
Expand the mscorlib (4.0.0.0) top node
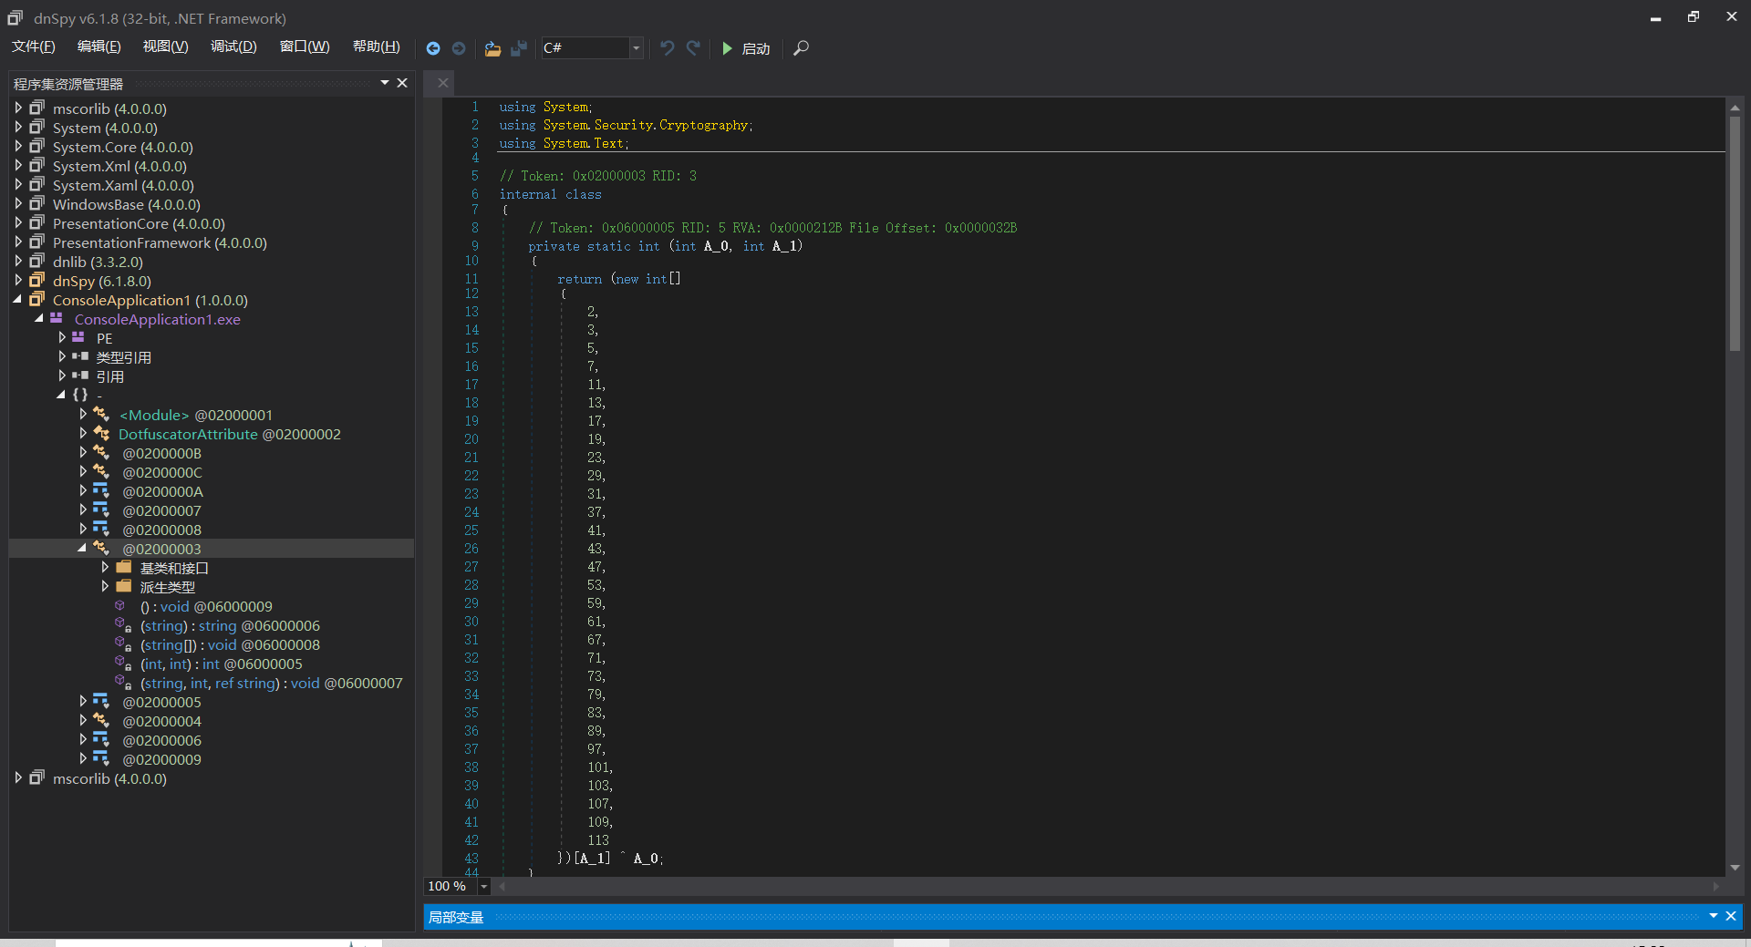tap(18, 108)
